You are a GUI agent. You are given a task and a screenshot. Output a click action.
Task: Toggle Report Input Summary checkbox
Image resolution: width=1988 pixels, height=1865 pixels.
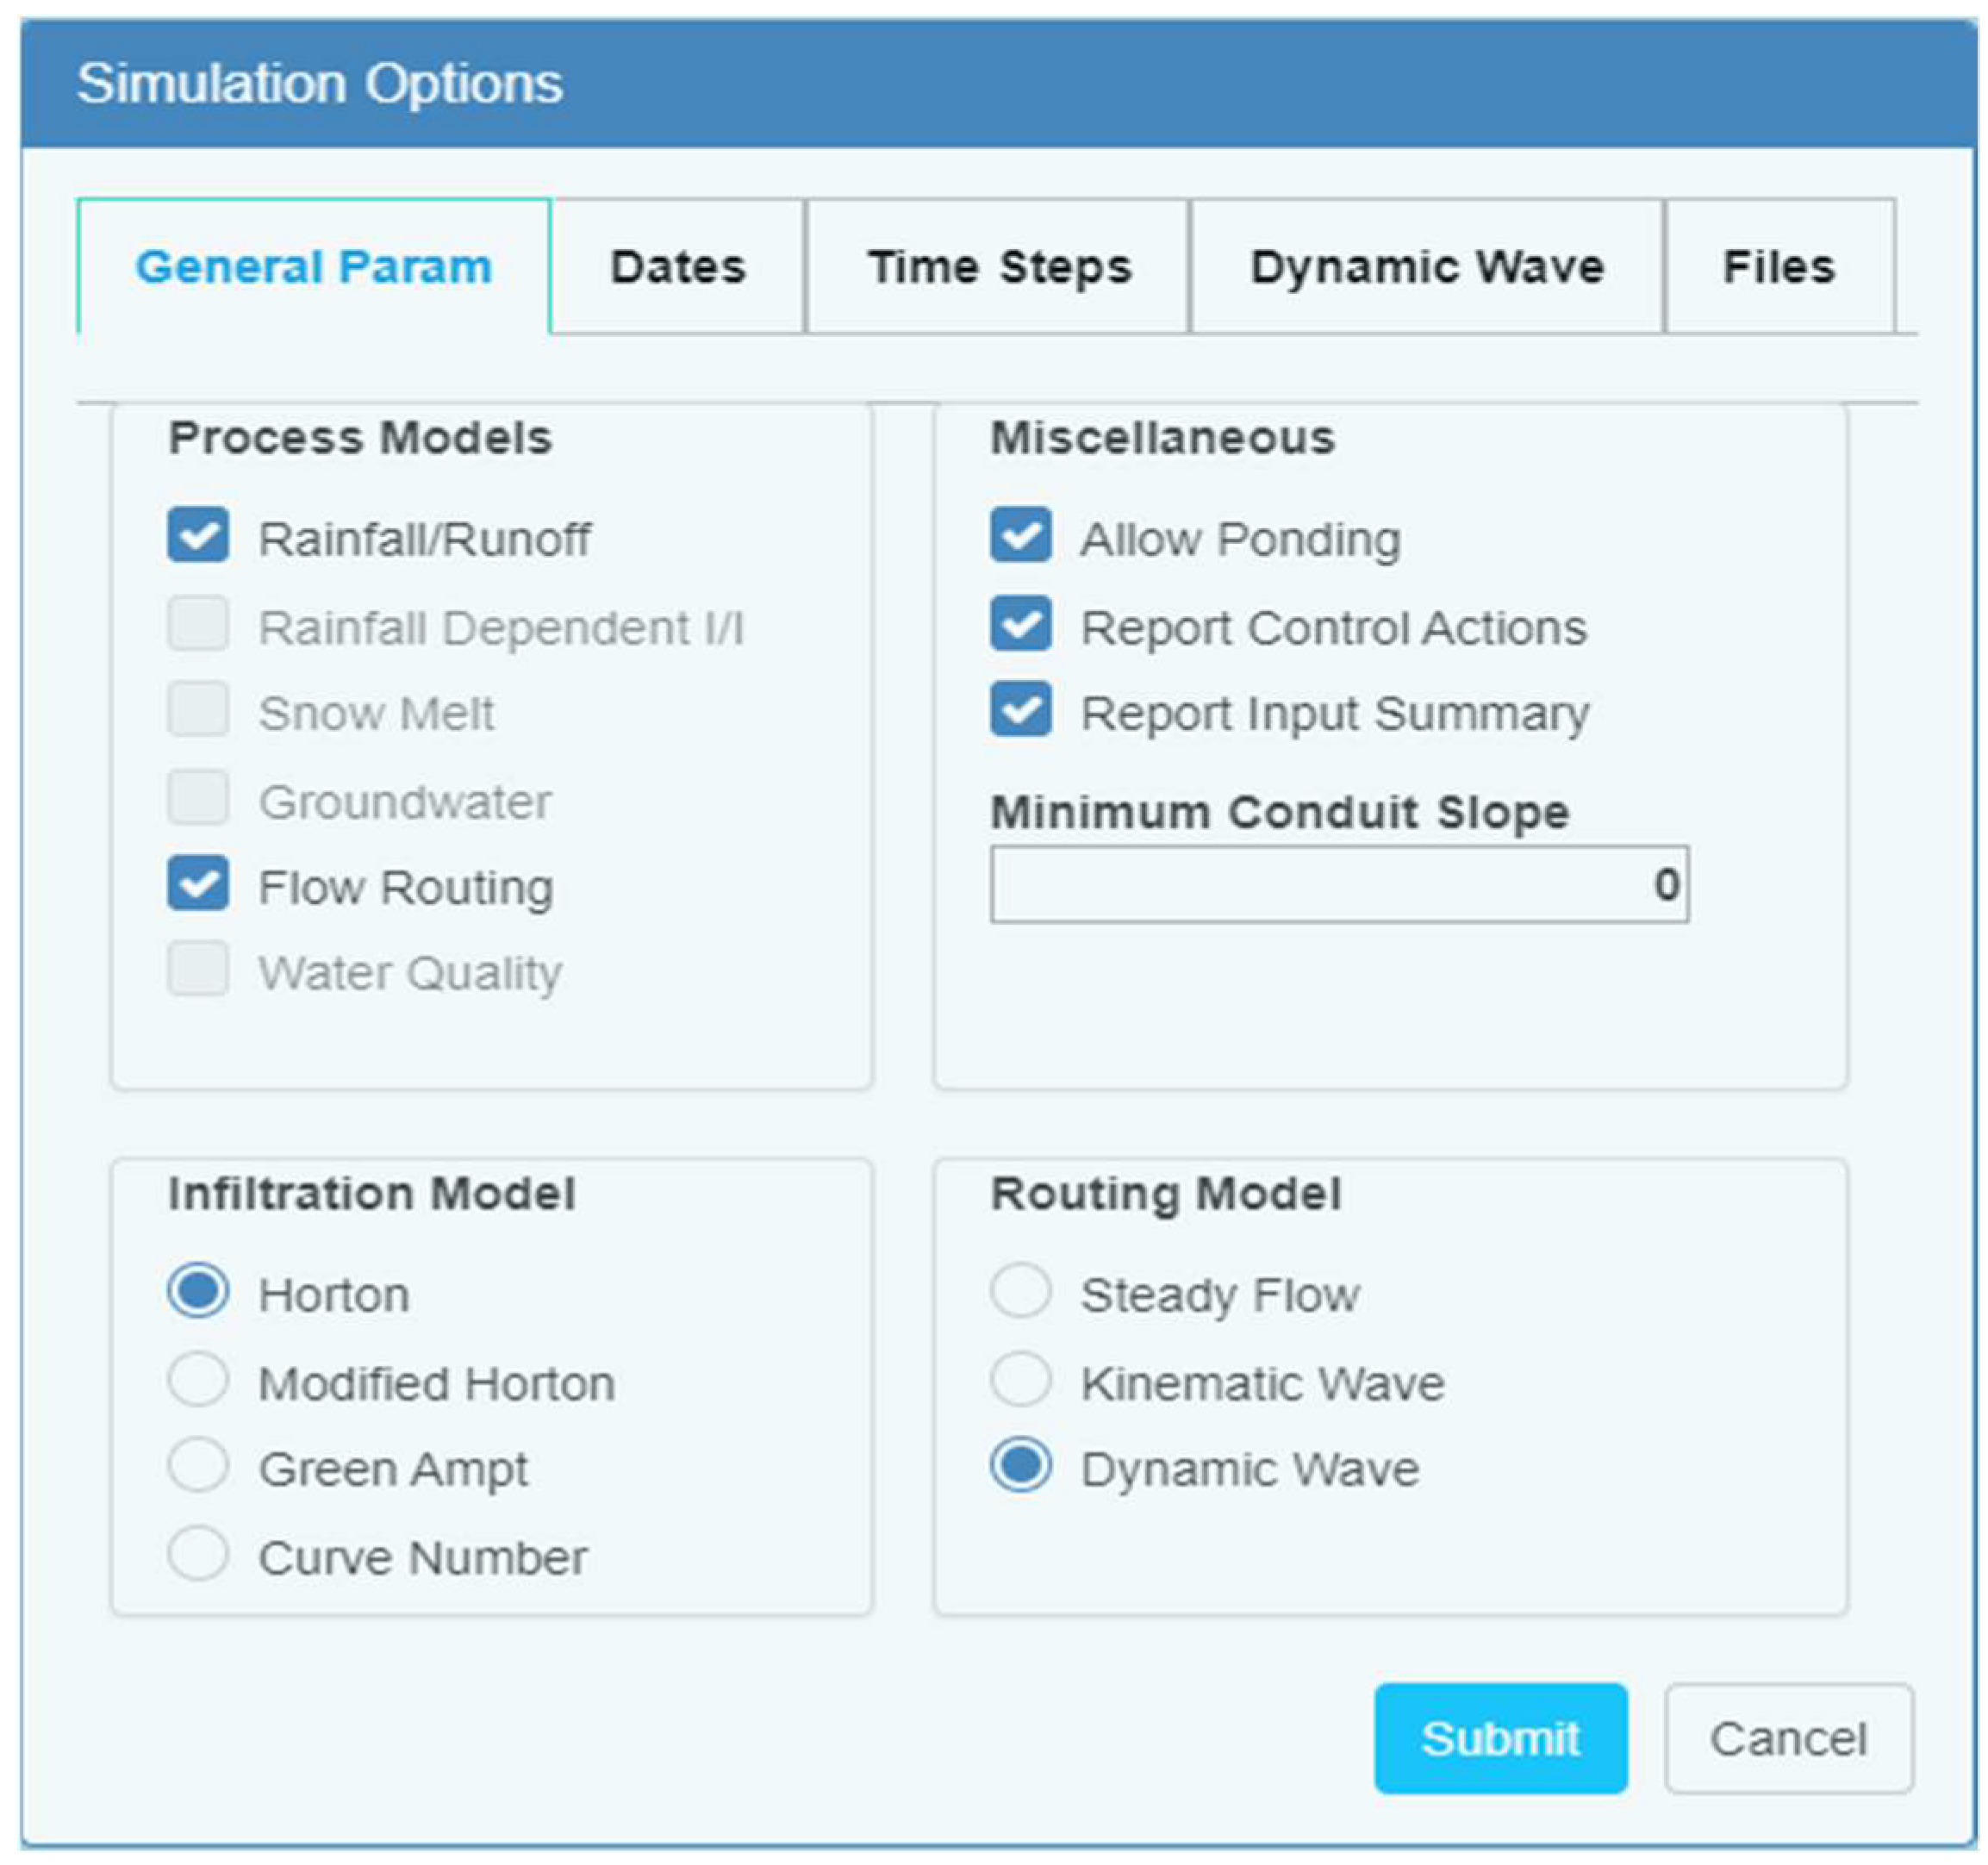1020,709
